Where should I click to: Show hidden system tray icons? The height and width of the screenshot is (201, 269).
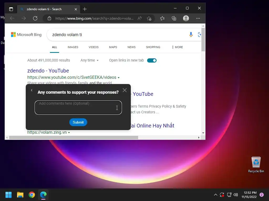click(x=216, y=195)
